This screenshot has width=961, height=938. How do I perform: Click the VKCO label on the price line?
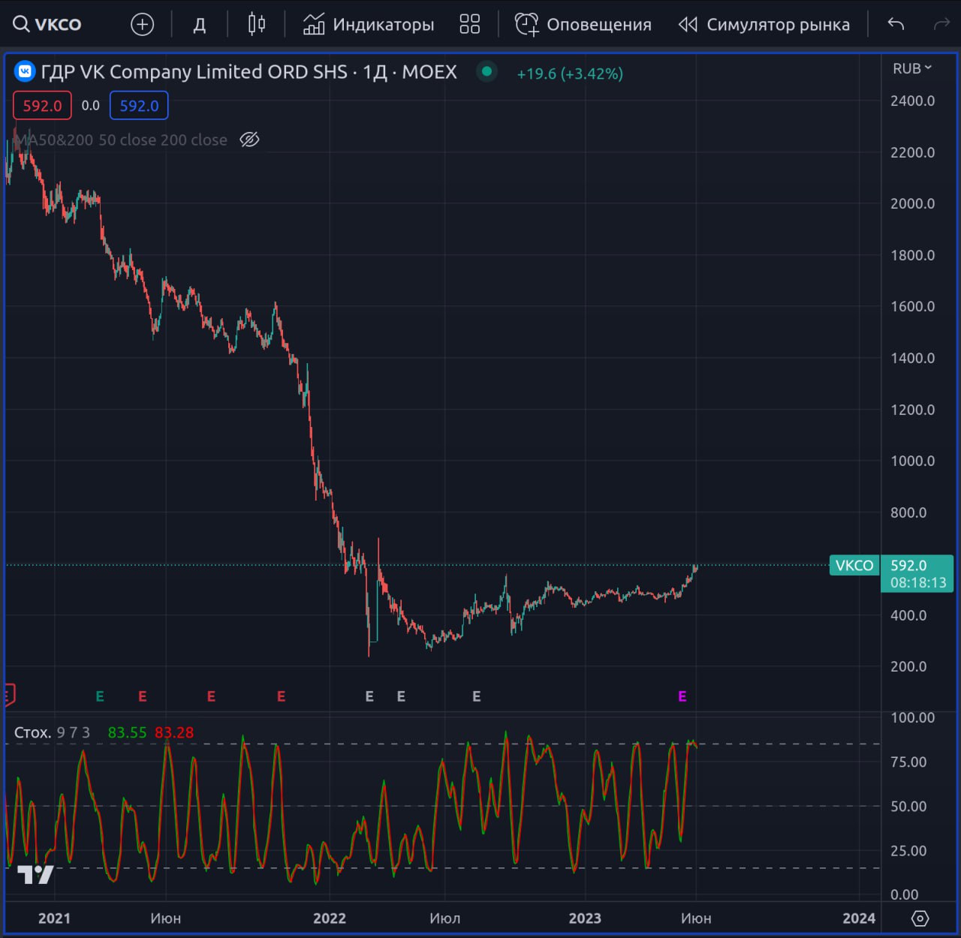click(x=854, y=565)
